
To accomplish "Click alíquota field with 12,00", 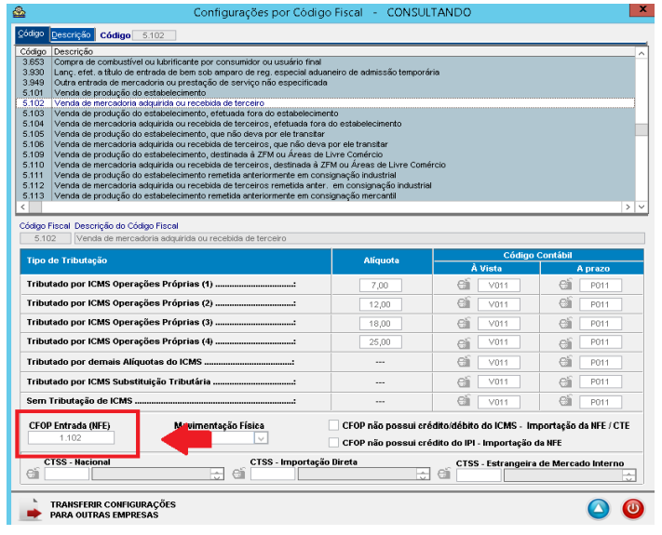I will 380,304.
